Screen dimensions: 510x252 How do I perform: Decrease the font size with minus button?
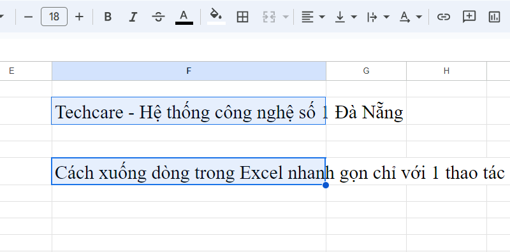(x=28, y=17)
